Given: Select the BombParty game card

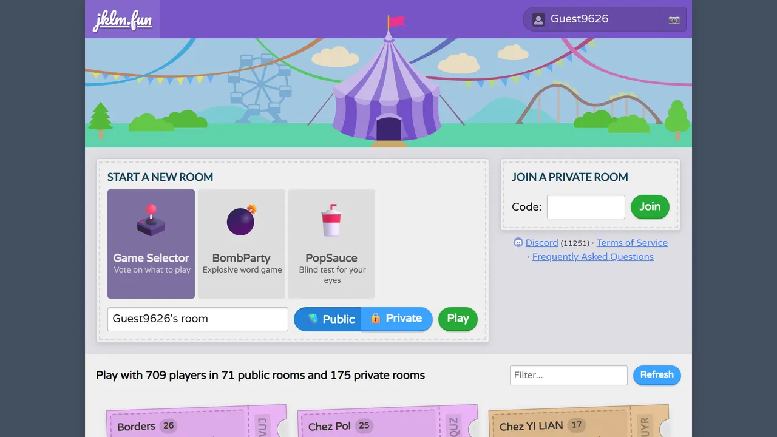Looking at the screenshot, I should (x=242, y=244).
